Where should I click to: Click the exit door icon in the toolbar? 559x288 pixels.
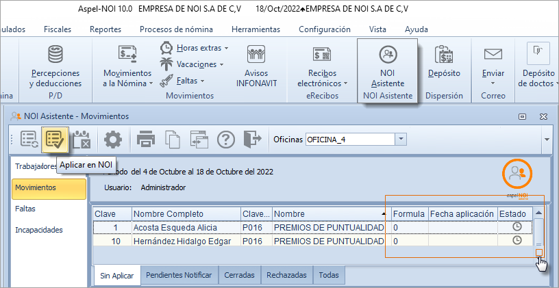pos(253,140)
